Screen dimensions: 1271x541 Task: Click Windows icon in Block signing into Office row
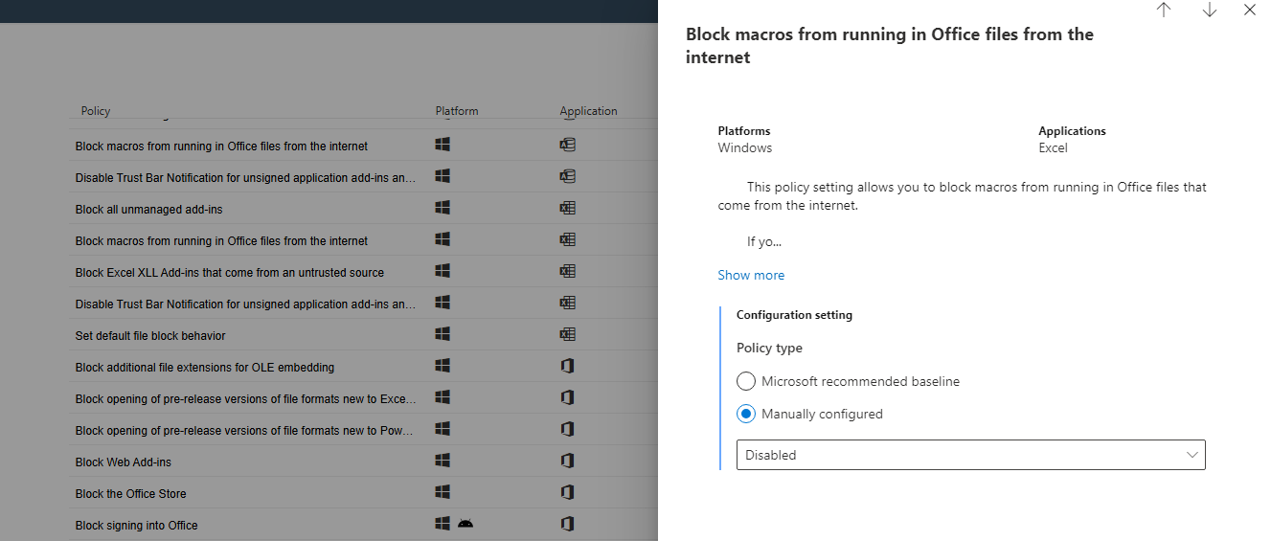click(443, 525)
